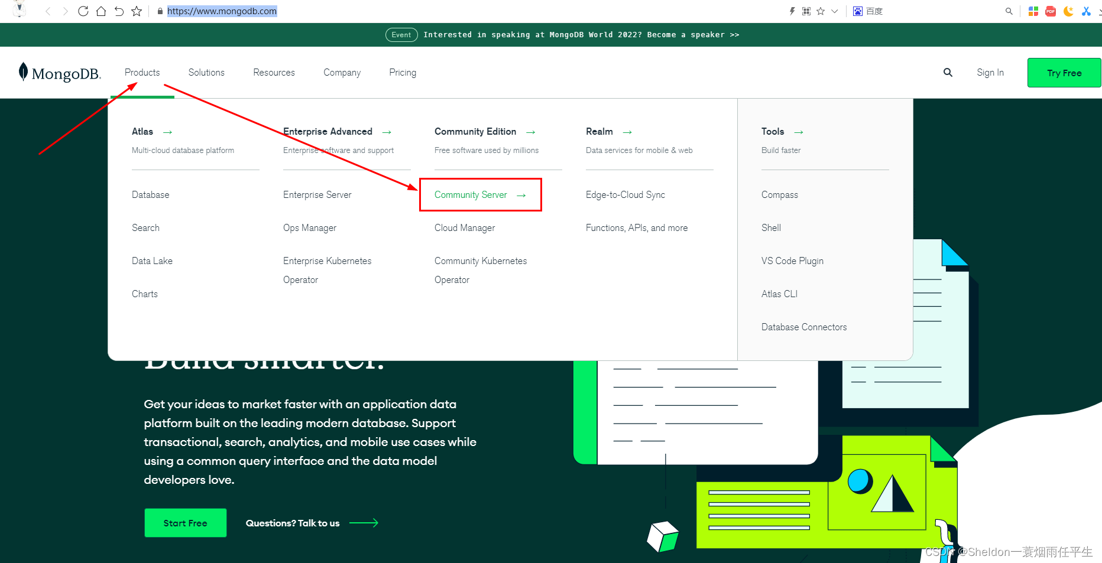1102x563 pixels.
Task: Expand the address bar dropdown chevron
Action: [835, 11]
